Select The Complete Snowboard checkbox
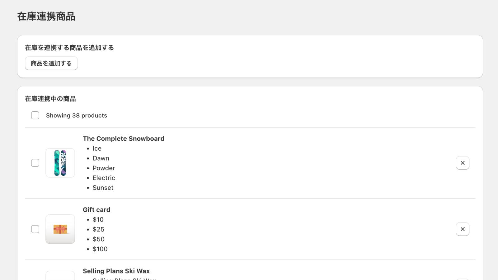Screen dimensions: 498x280 point(35,163)
